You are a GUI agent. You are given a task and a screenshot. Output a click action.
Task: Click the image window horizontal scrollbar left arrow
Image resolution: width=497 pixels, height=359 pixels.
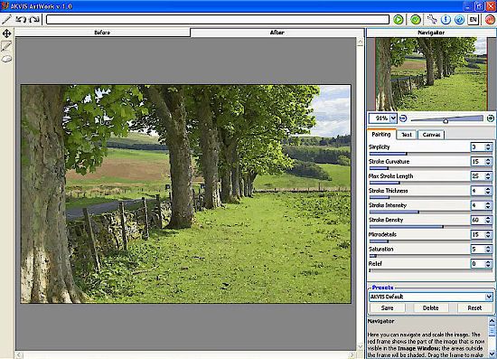[19, 354]
